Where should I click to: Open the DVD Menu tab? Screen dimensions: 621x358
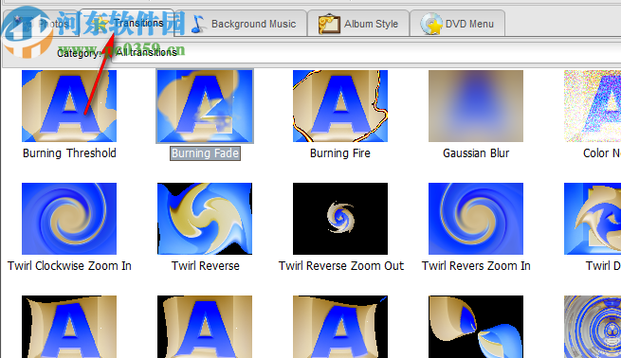[457, 24]
